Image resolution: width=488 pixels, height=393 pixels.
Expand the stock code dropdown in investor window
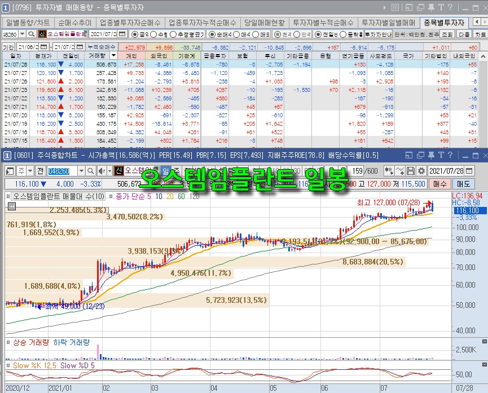click(22, 34)
